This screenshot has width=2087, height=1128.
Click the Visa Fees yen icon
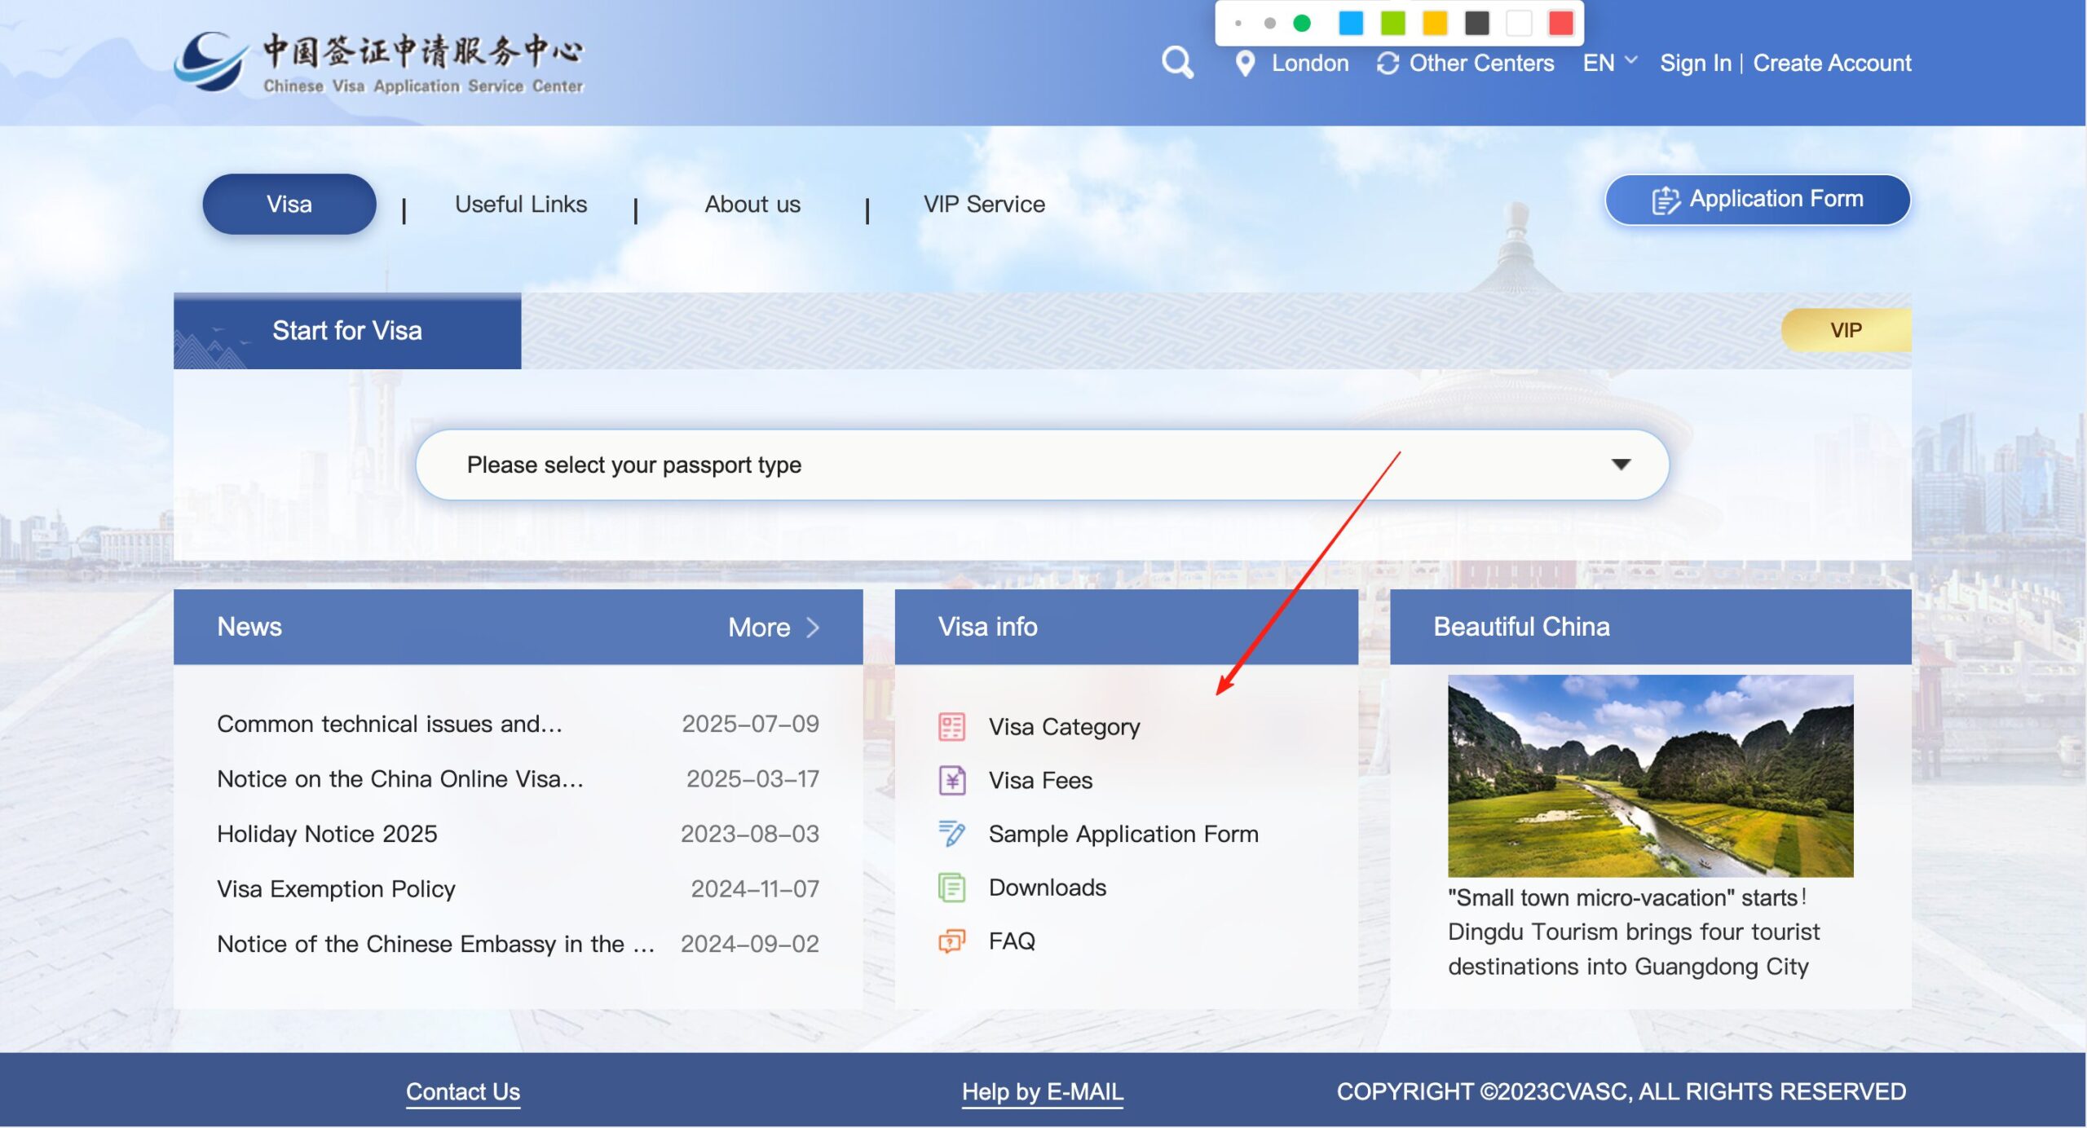[x=951, y=780]
